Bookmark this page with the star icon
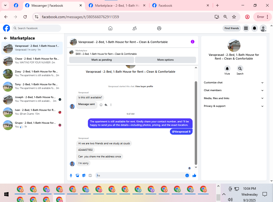The image size is (273, 202). pyautogui.click(x=234, y=17)
